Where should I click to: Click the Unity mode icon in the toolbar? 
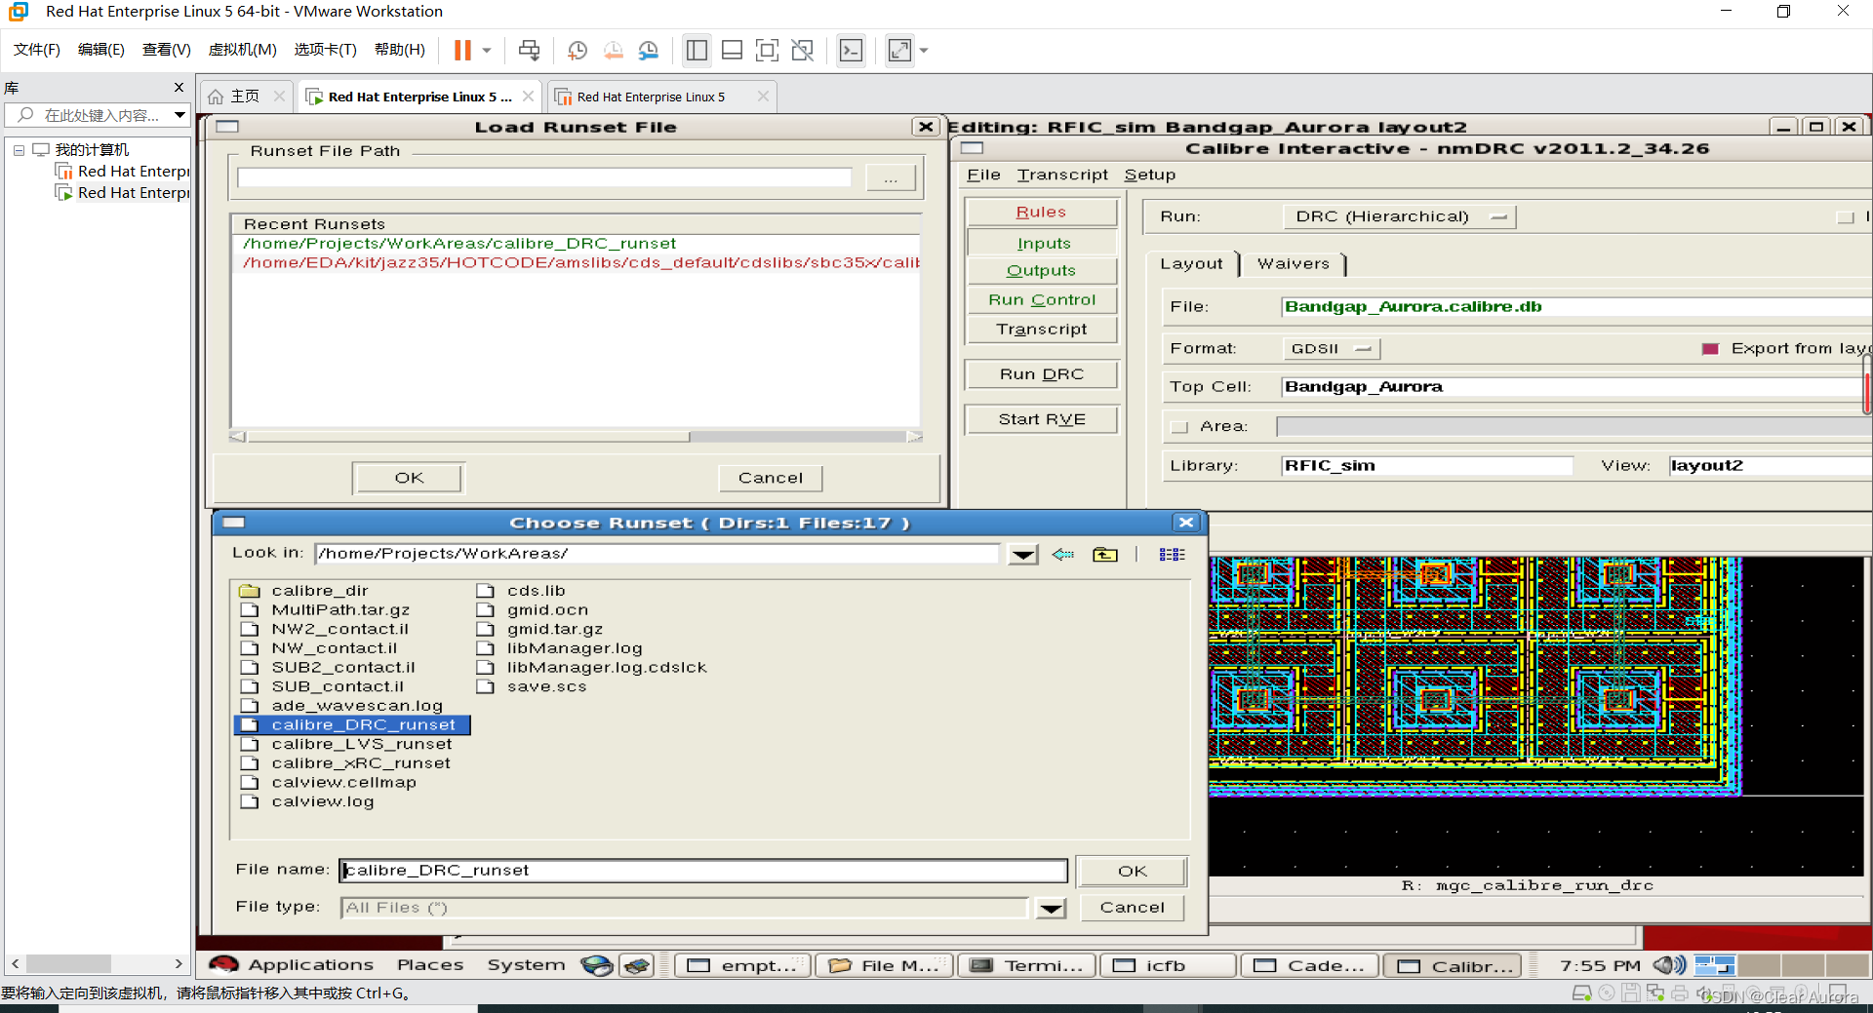coord(803,50)
